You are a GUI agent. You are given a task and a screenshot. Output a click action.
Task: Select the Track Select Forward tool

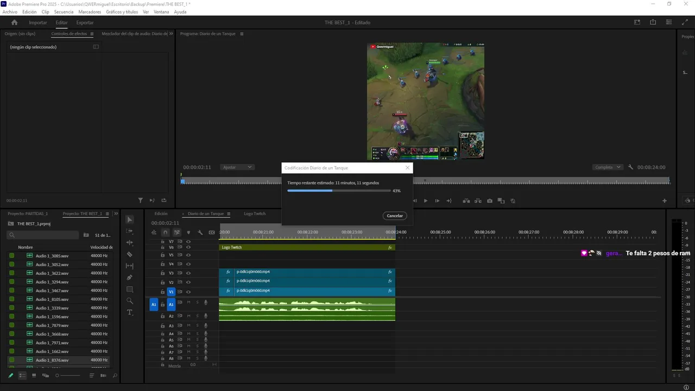(130, 231)
